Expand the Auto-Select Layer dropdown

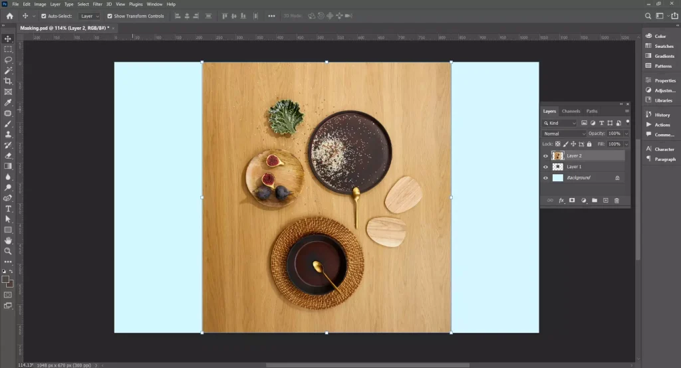point(89,16)
